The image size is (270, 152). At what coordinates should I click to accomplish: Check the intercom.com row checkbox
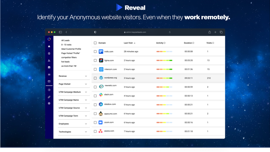click(x=95, y=69)
